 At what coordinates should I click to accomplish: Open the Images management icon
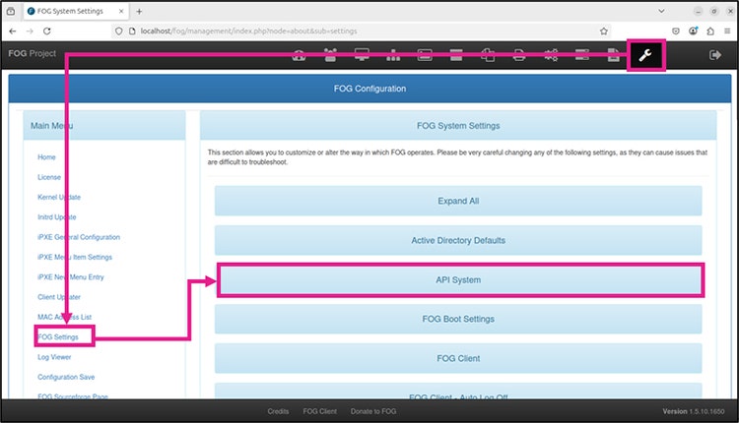(x=425, y=55)
